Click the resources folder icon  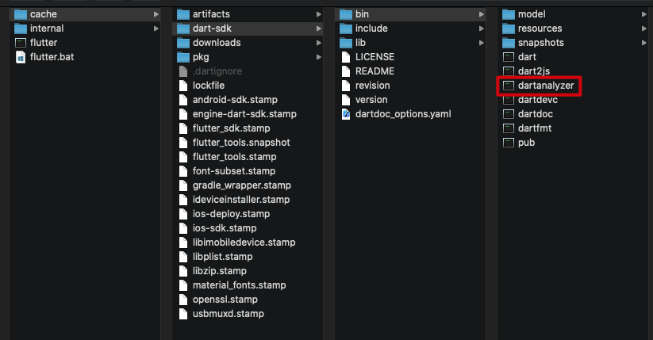tap(509, 29)
